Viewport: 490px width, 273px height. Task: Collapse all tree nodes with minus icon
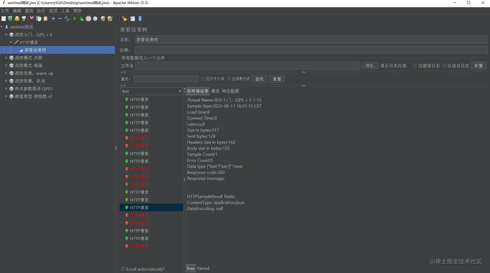pos(60,19)
